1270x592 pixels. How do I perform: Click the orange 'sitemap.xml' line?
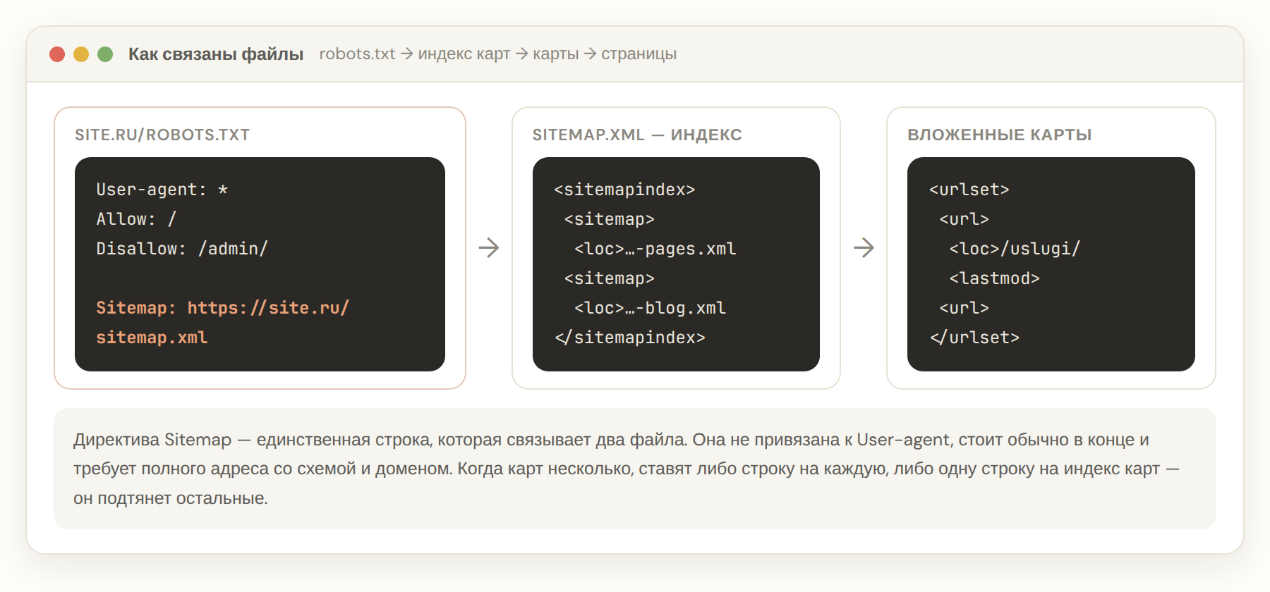(x=152, y=338)
